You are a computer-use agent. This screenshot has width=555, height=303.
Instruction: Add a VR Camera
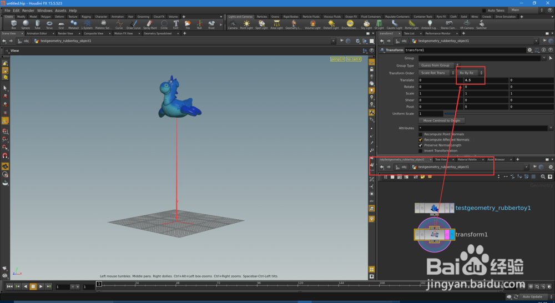(x=467, y=25)
